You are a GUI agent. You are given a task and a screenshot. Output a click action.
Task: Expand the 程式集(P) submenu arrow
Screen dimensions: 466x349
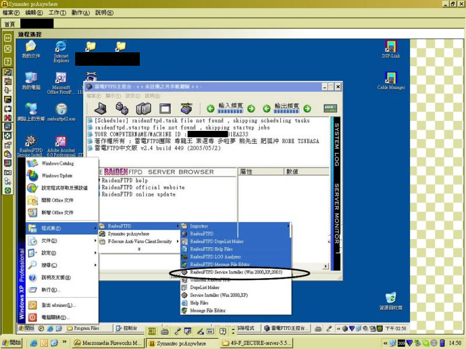(96, 228)
